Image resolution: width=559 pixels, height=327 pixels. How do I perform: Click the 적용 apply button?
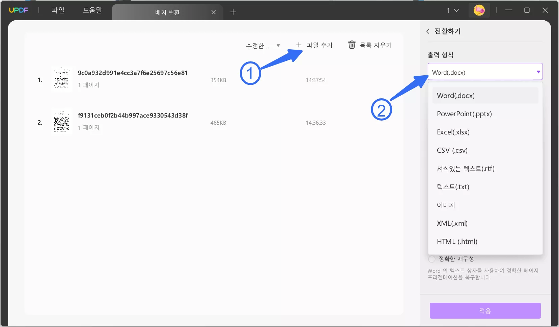(485, 311)
